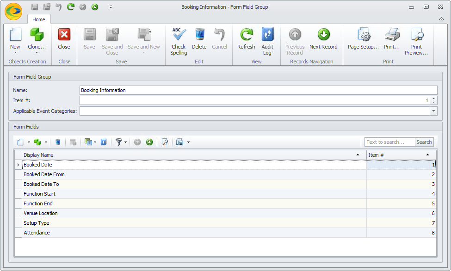This screenshot has height=271, width=451.
Task: Click the Cancel ribbon button
Action: pyautogui.click(x=219, y=39)
